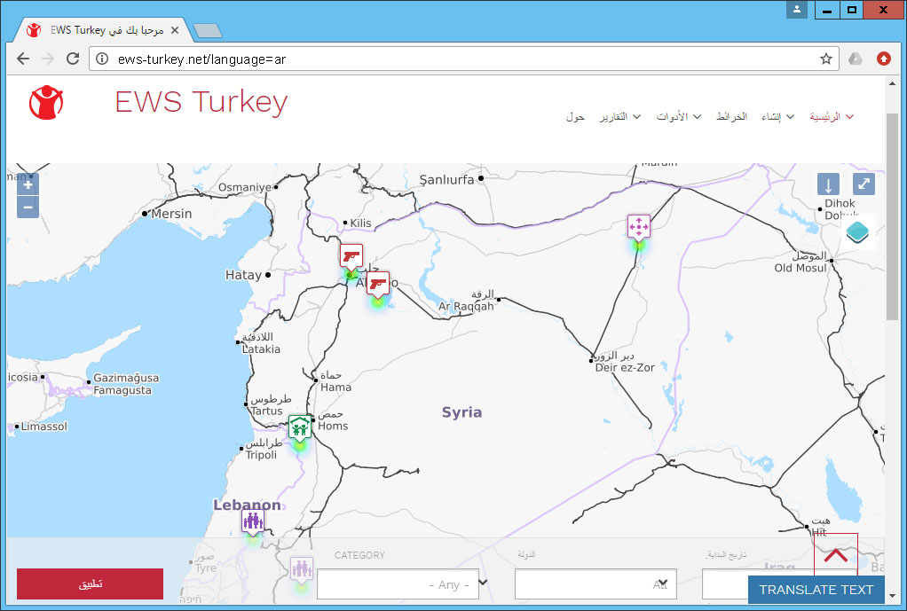Open the map layers switcher
The height and width of the screenshot is (611, 907).
coord(857,232)
